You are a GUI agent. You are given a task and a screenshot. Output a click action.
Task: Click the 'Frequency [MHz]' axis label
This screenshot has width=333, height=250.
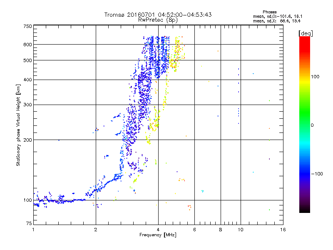158,235
